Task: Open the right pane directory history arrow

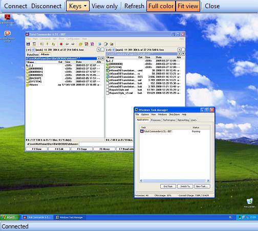Action: 183,54
